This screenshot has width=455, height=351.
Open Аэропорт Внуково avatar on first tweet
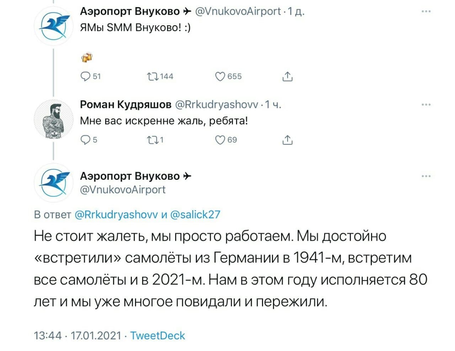(54, 27)
